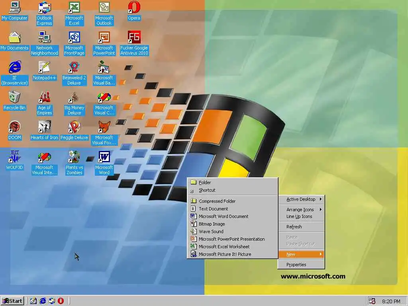The image size is (408, 306).
Task: Create a new Text Document
Action: [x=232, y=209]
